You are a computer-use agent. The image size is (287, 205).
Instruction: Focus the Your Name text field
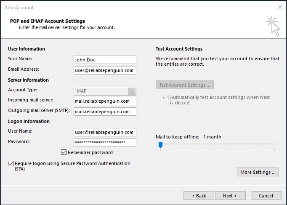[105, 60]
